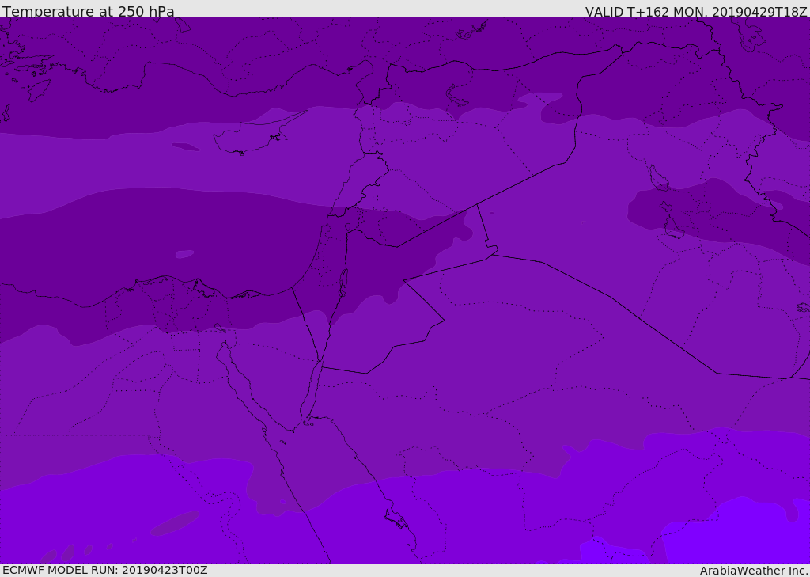Click the 'Temperature at 250 hPa' title
The height and width of the screenshot is (577, 810).
click(x=89, y=12)
